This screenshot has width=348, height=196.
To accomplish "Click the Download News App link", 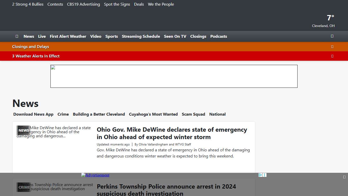I will point(33,114).
